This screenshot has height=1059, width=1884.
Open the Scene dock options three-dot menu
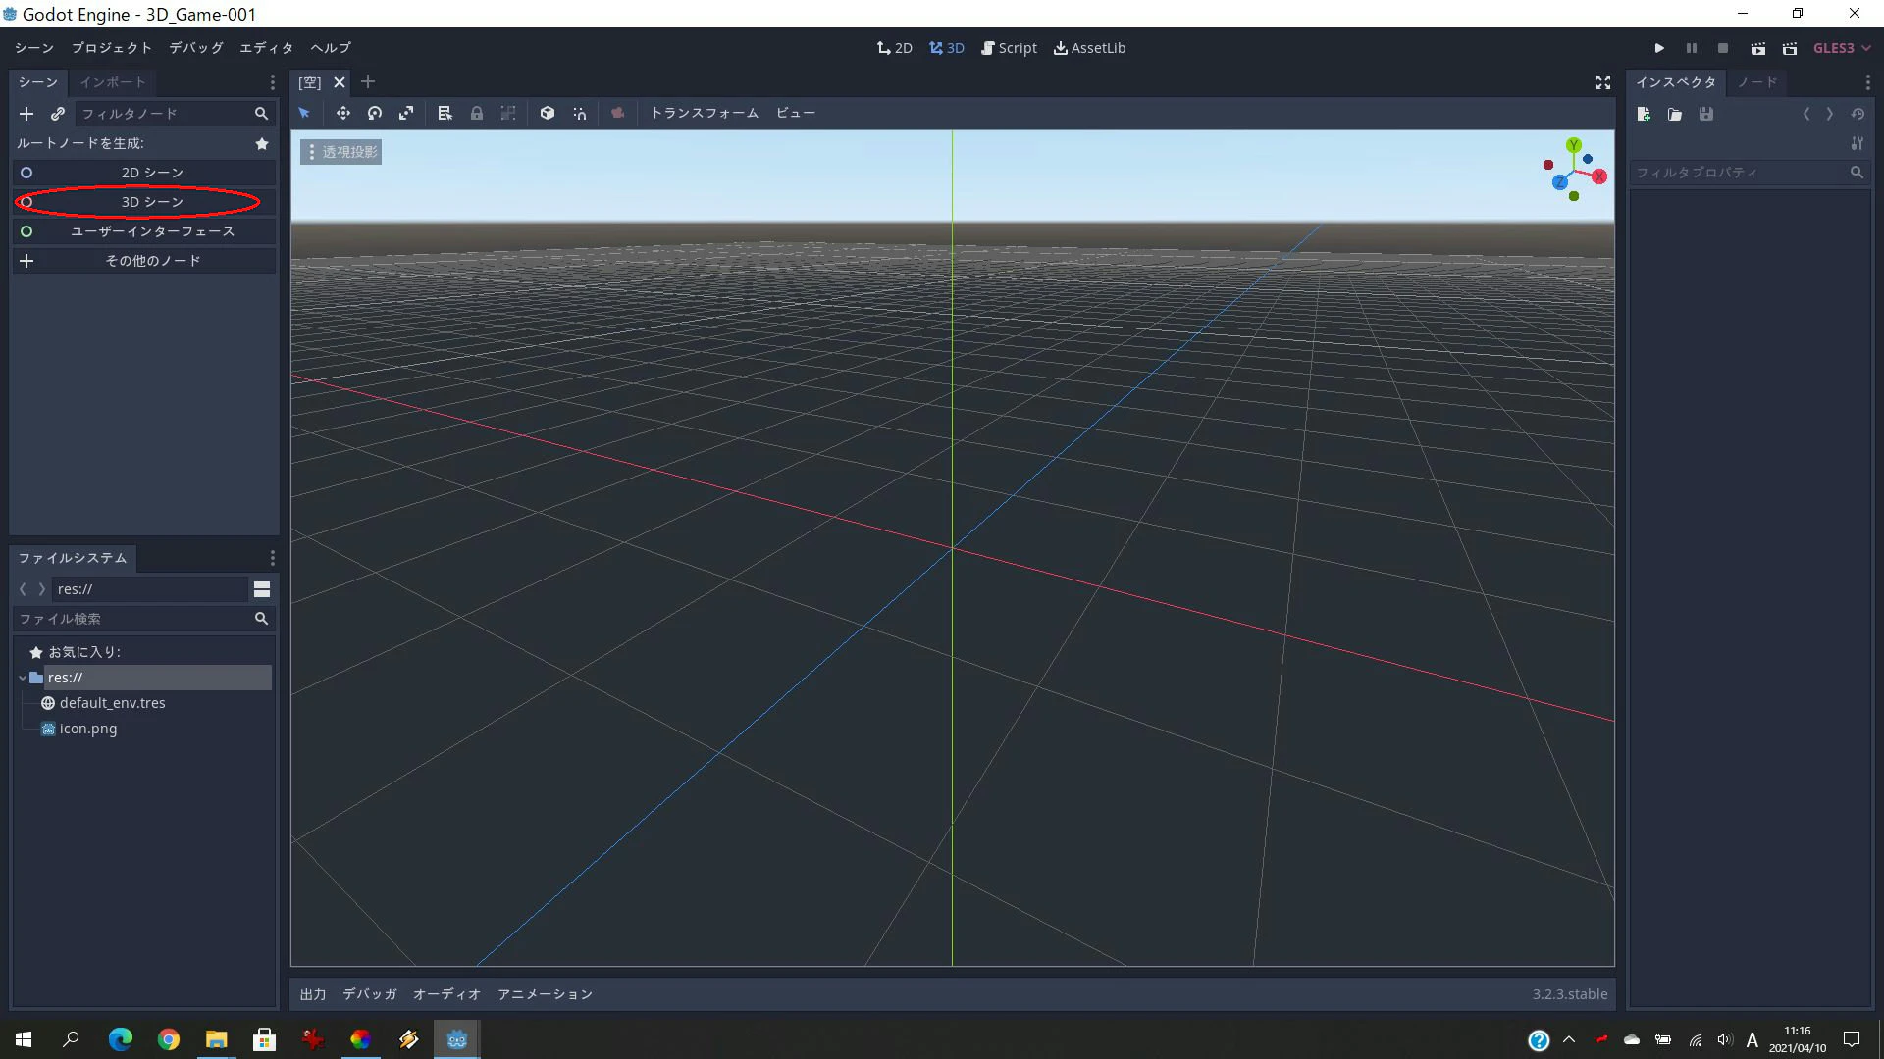point(272,82)
